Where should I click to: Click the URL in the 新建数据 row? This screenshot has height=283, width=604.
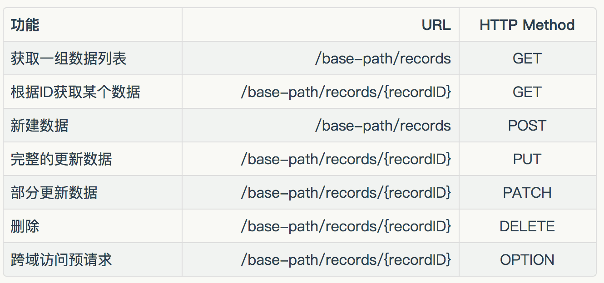[383, 126]
